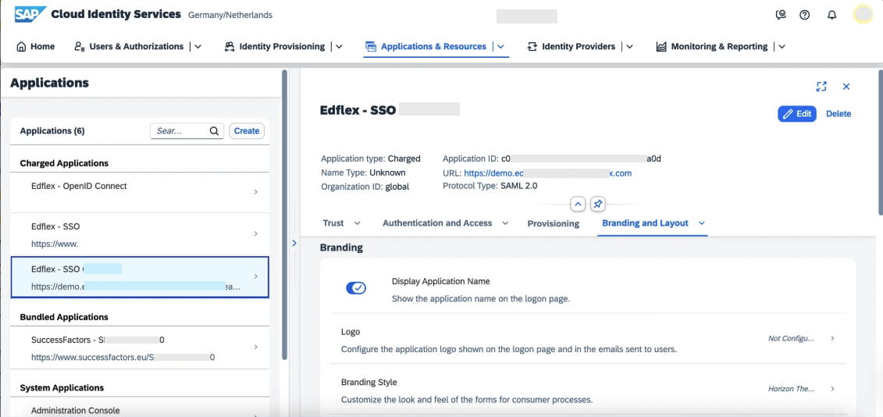Expand Identity Providers menu arrow
The image size is (883, 417).
click(629, 47)
